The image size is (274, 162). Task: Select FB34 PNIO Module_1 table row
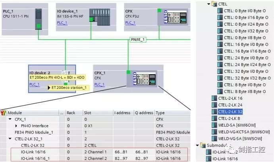95,132
